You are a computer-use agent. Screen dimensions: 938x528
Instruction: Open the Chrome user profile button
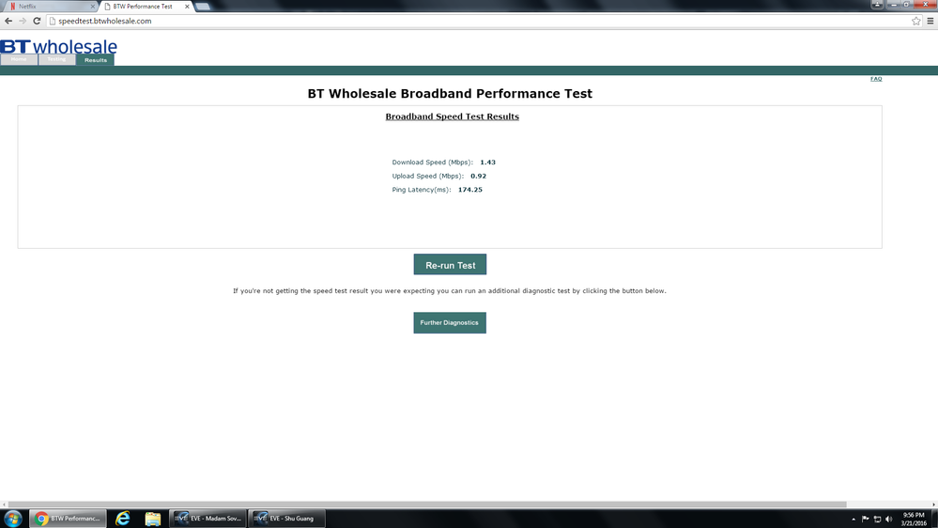pyautogui.click(x=877, y=4)
